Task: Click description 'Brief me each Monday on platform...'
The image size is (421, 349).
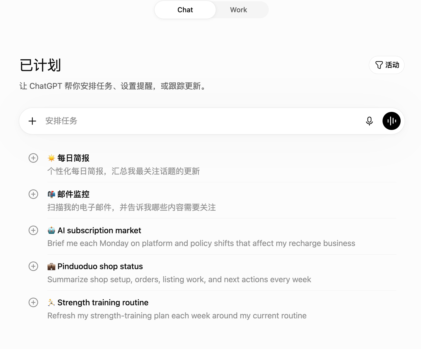Action: 201,243
